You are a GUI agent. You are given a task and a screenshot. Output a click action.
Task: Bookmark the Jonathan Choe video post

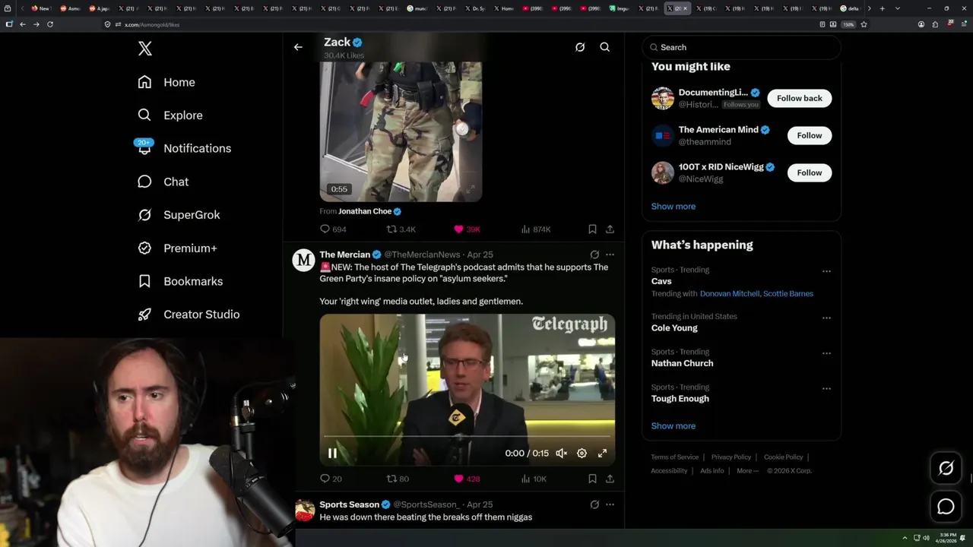592,229
